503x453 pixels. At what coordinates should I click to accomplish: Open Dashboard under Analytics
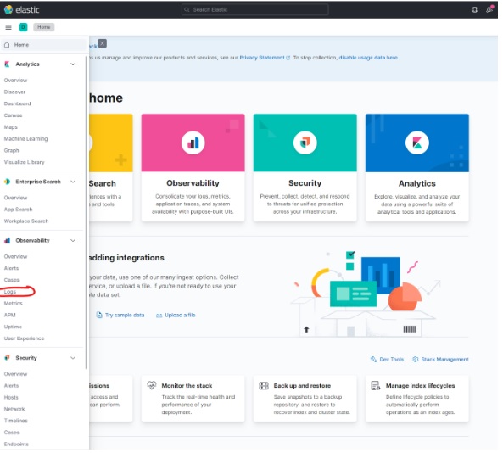click(x=17, y=103)
